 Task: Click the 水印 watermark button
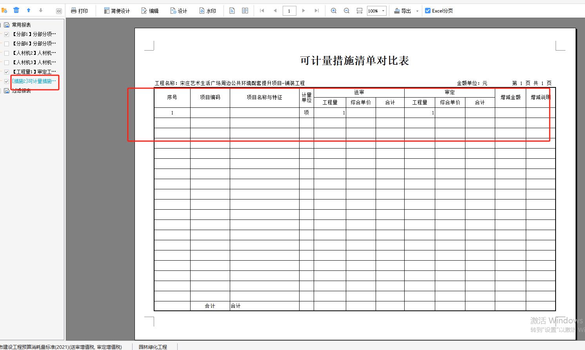coord(208,11)
